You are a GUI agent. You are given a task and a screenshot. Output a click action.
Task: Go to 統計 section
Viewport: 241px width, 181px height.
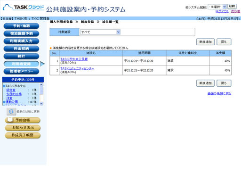(21, 56)
